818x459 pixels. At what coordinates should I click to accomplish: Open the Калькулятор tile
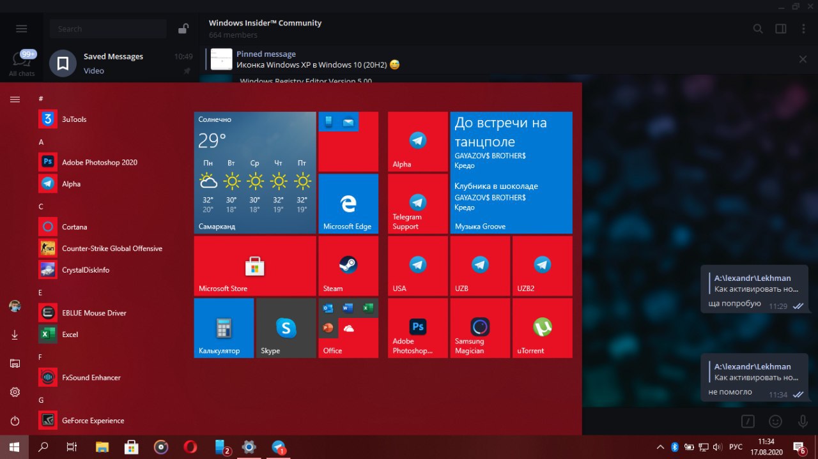(x=224, y=327)
